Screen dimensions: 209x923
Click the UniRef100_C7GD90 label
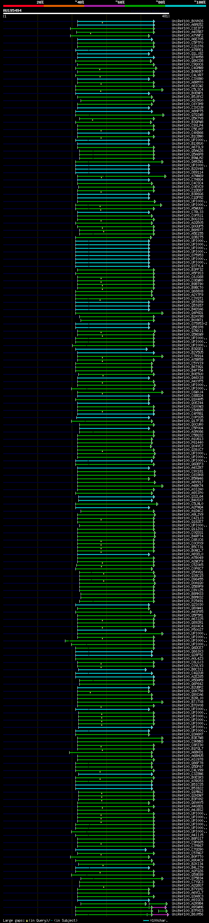(x=187, y=850)
